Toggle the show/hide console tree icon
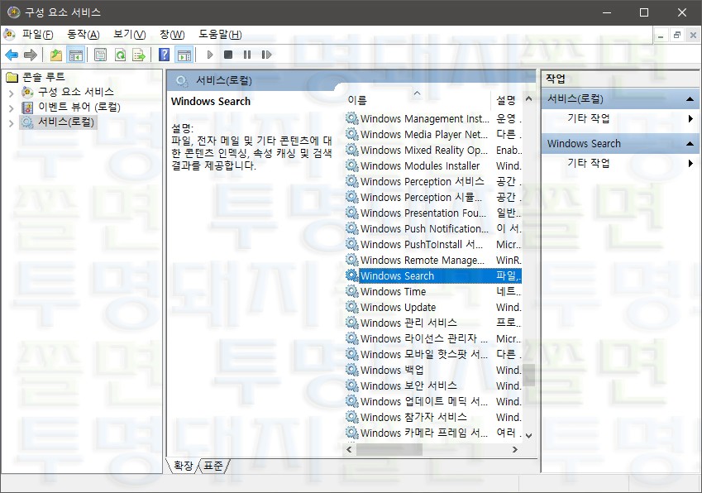The height and width of the screenshot is (493, 702). pyautogui.click(x=76, y=55)
